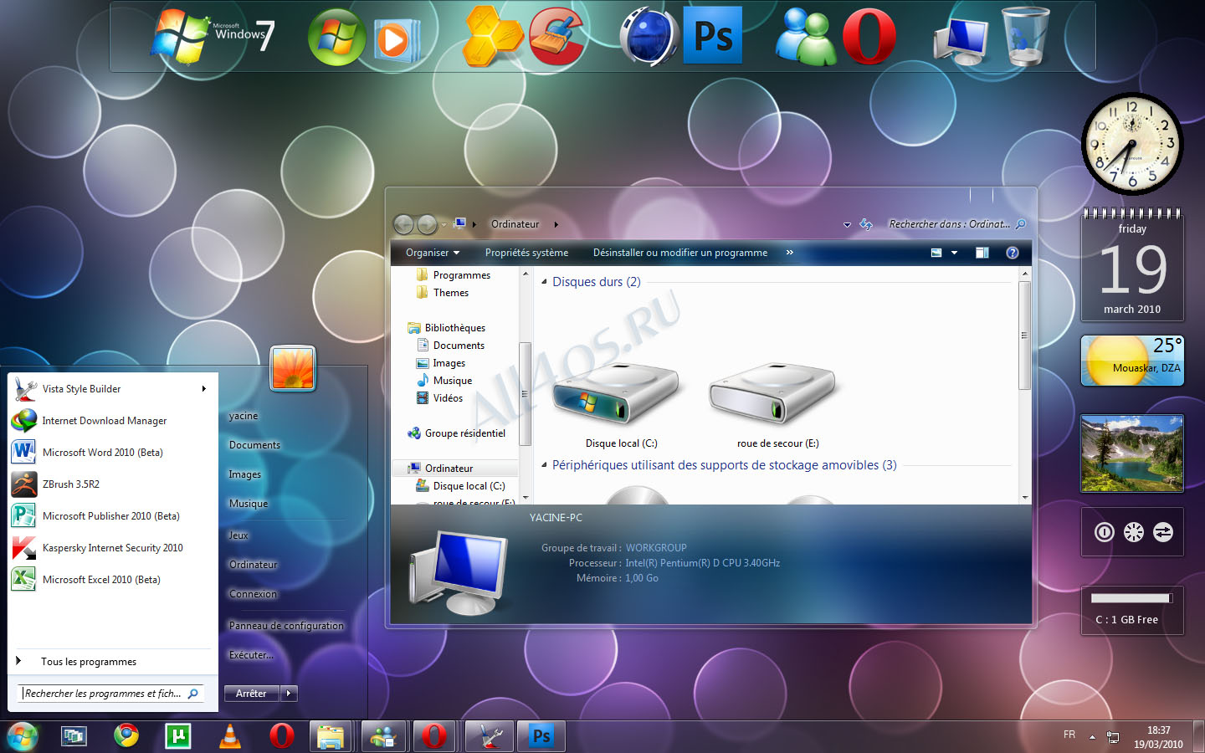Screen dimensions: 1205x753
Task: Open Windows Explorer folder icon on taskbar
Action: pyautogui.click(x=331, y=736)
